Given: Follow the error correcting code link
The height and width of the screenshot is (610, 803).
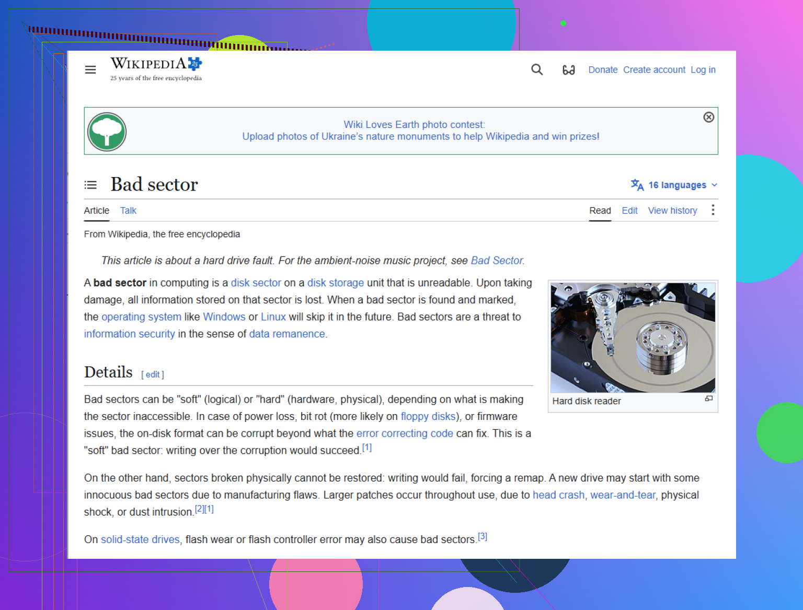Looking at the screenshot, I should coord(405,433).
